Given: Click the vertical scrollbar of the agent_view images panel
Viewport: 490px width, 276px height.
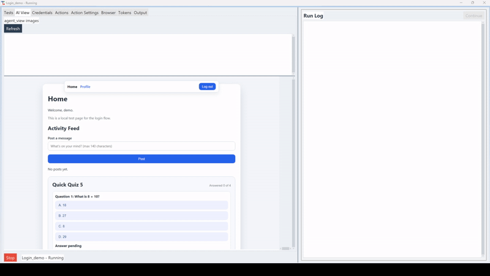Looking at the screenshot, I should tap(293, 54).
